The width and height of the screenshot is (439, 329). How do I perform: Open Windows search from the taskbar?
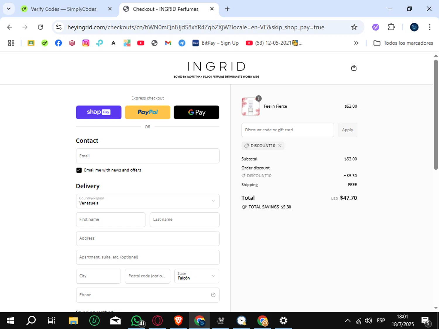[31, 321]
